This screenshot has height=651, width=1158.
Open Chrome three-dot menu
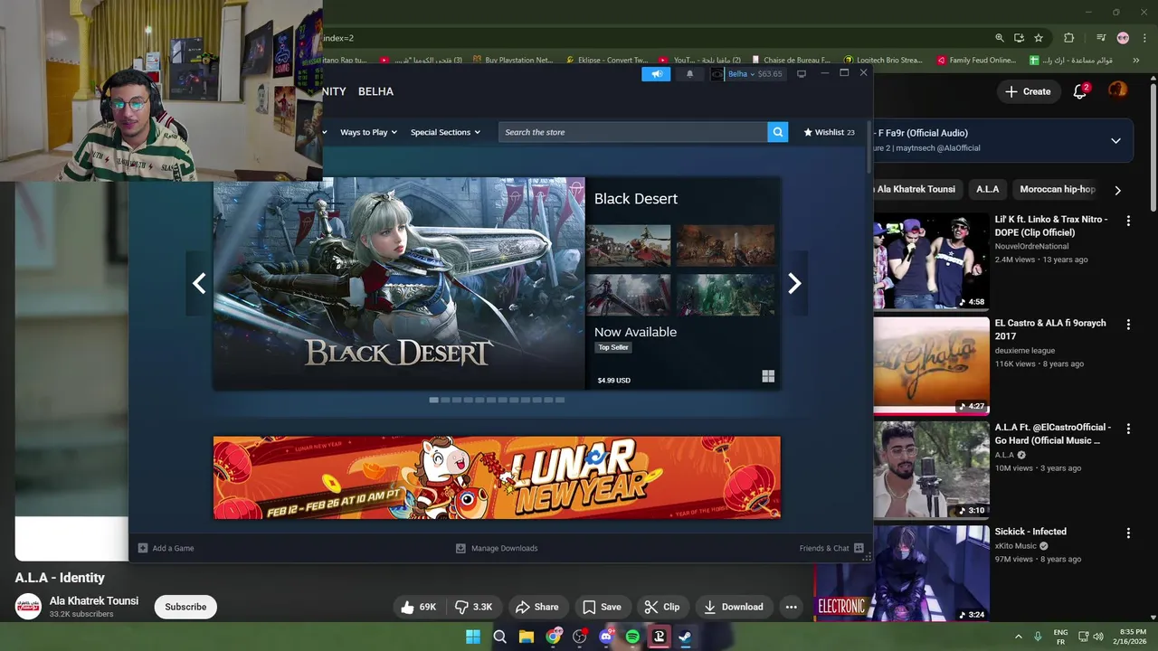[1143, 38]
